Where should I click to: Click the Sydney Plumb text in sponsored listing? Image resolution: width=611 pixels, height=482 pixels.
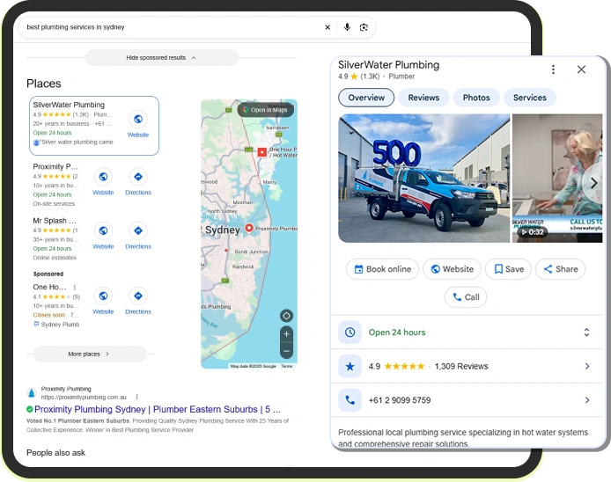(x=60, y=325)
